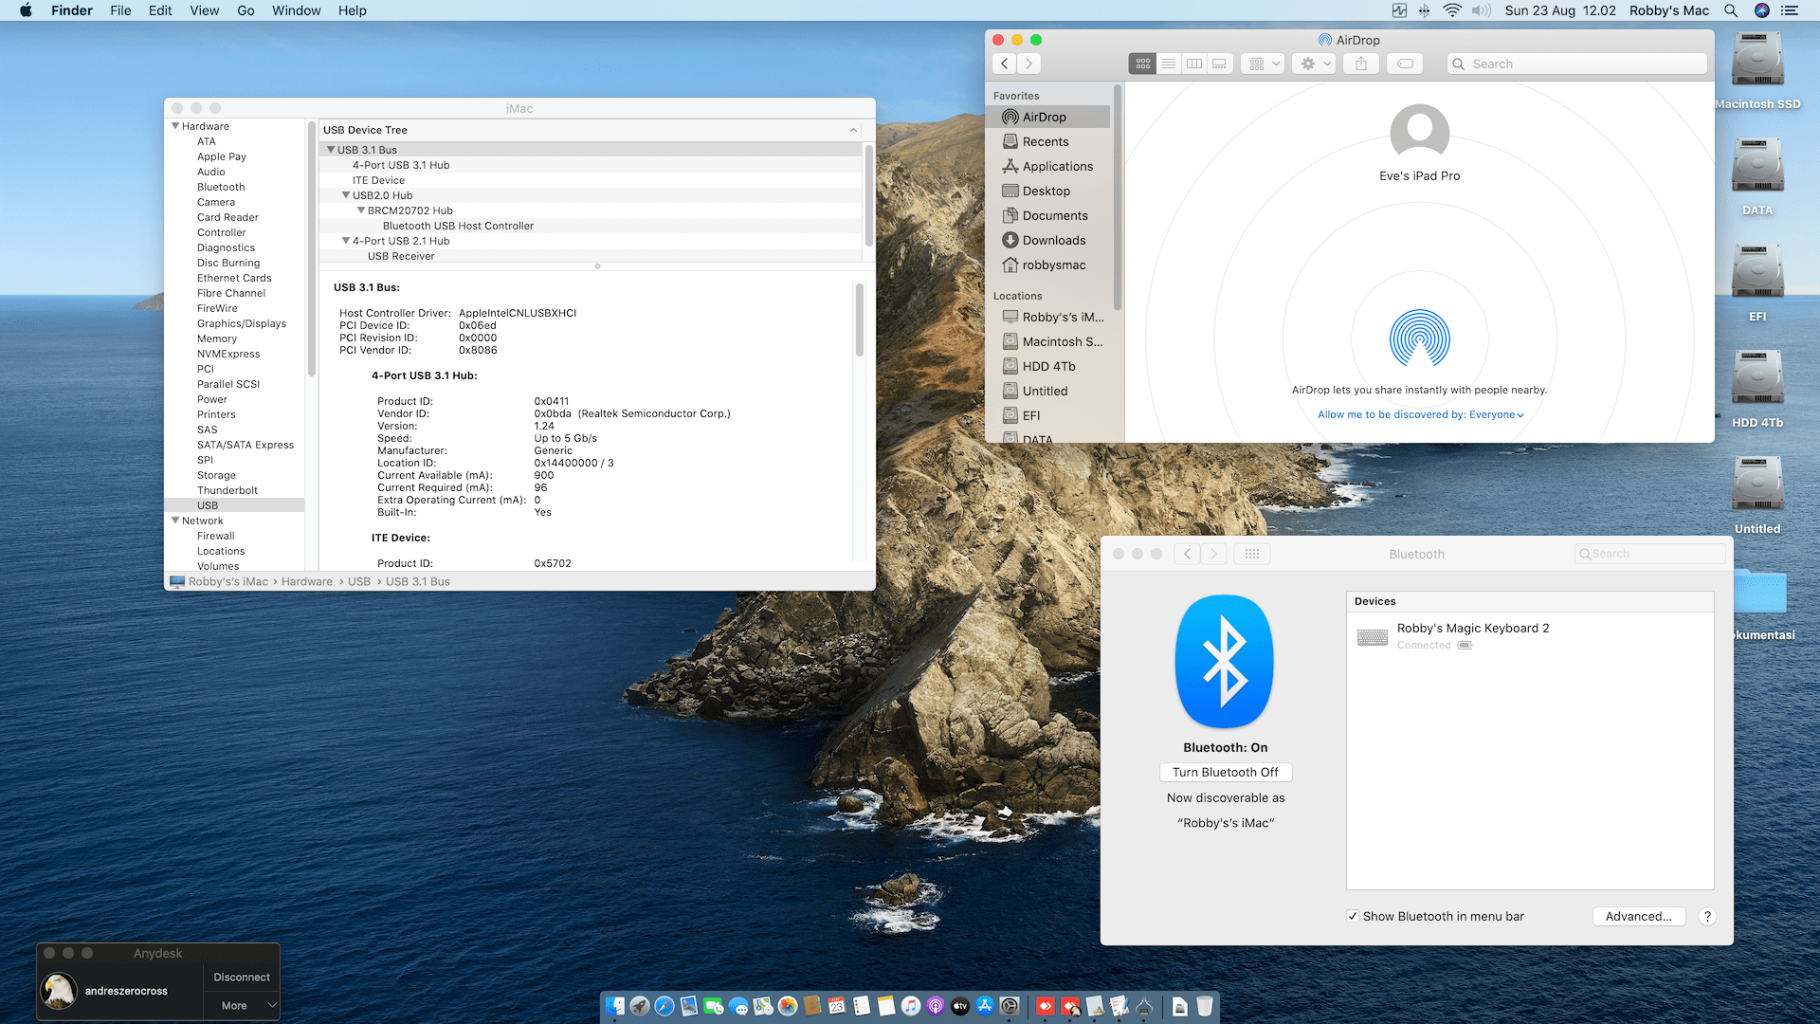
Task: Open System Preferences from the Dock
Action: tap(1010, 1006)
